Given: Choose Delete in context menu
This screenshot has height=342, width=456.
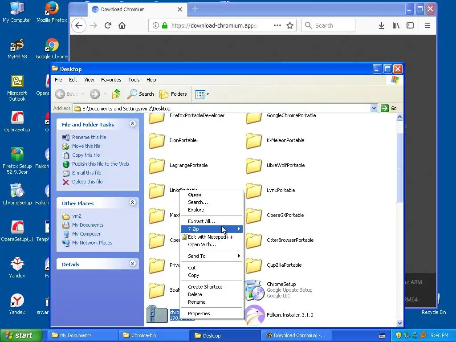Looking at the screenshot, I should click(x=212, y=294).
